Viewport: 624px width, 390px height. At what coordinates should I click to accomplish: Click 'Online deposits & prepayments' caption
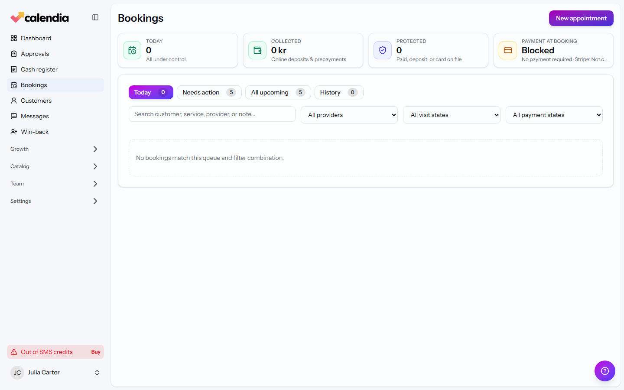309,59
